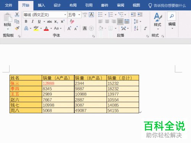
Task: Apply character border icon
Action: pos(91,14)
